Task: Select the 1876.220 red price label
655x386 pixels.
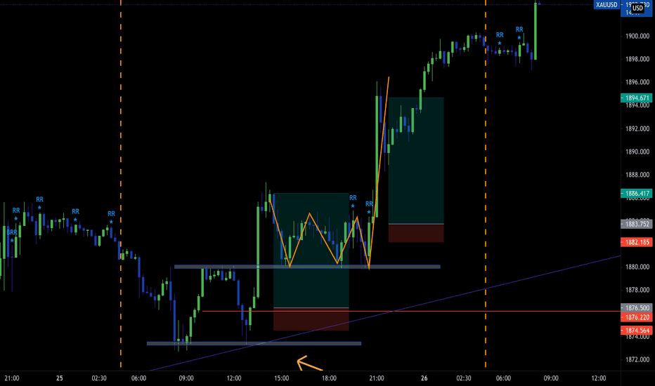Action: (637, 317)
